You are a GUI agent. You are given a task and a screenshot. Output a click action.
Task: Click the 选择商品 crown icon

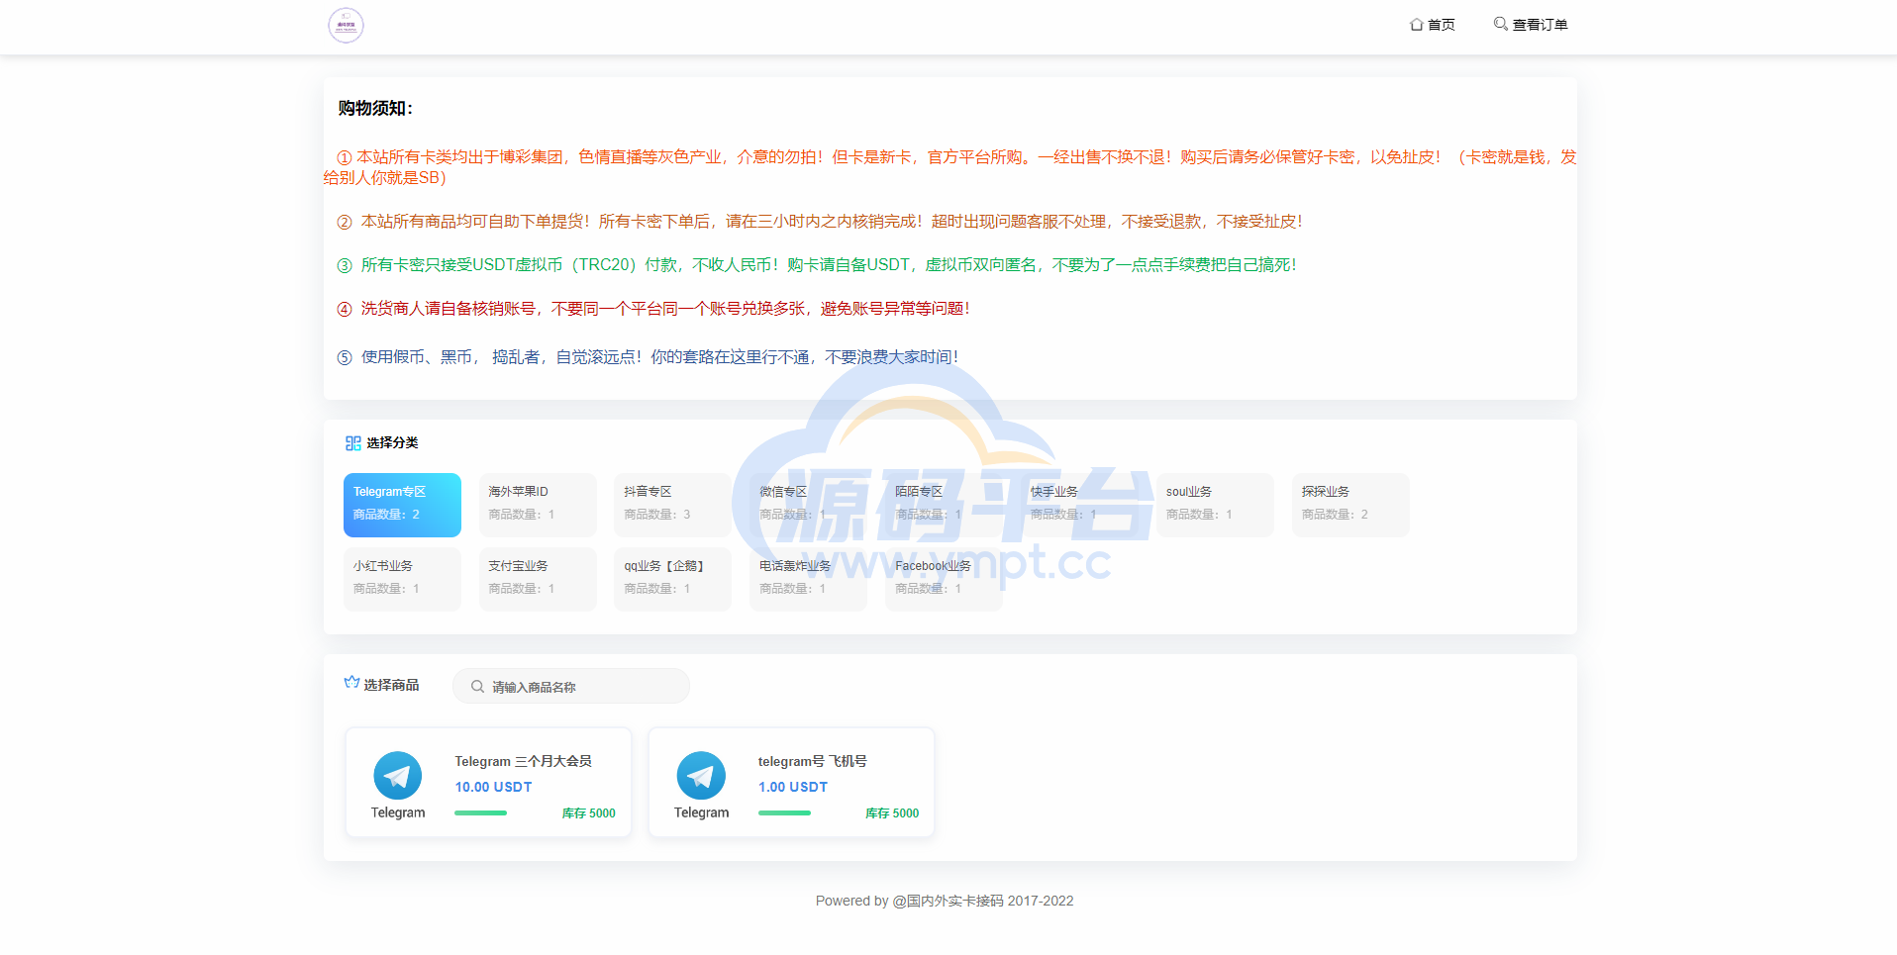(351, 683)
